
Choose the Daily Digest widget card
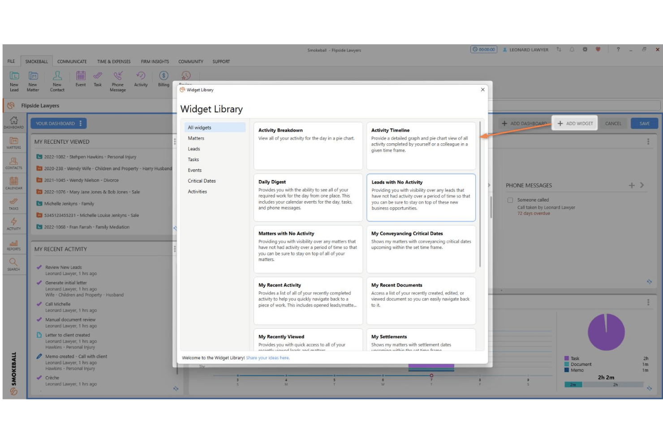click(308, 197)
